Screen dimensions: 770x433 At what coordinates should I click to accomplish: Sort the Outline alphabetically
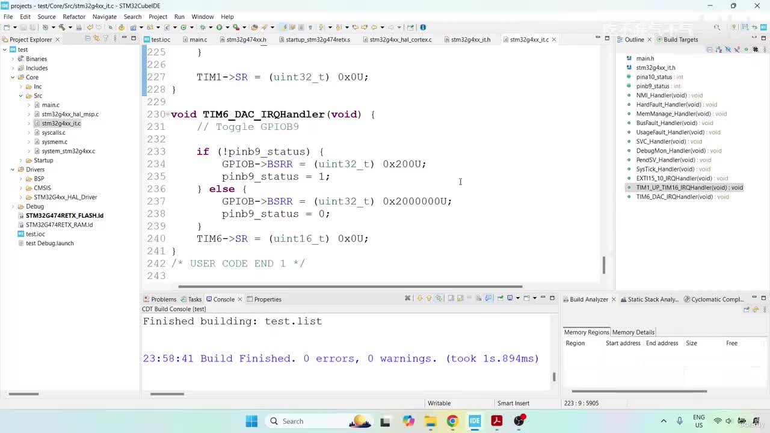[718, 49]
